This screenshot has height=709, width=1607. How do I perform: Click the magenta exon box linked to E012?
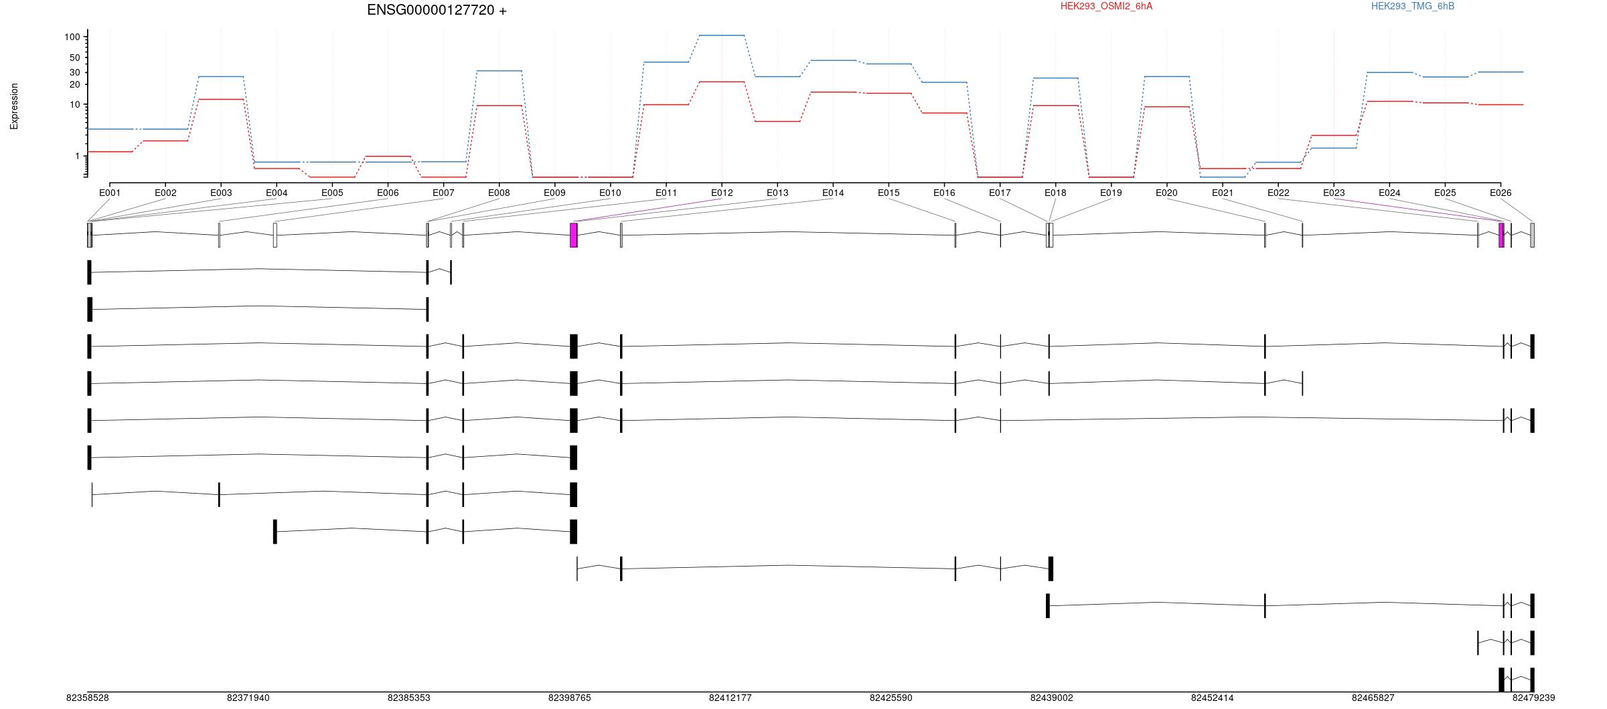574,235
